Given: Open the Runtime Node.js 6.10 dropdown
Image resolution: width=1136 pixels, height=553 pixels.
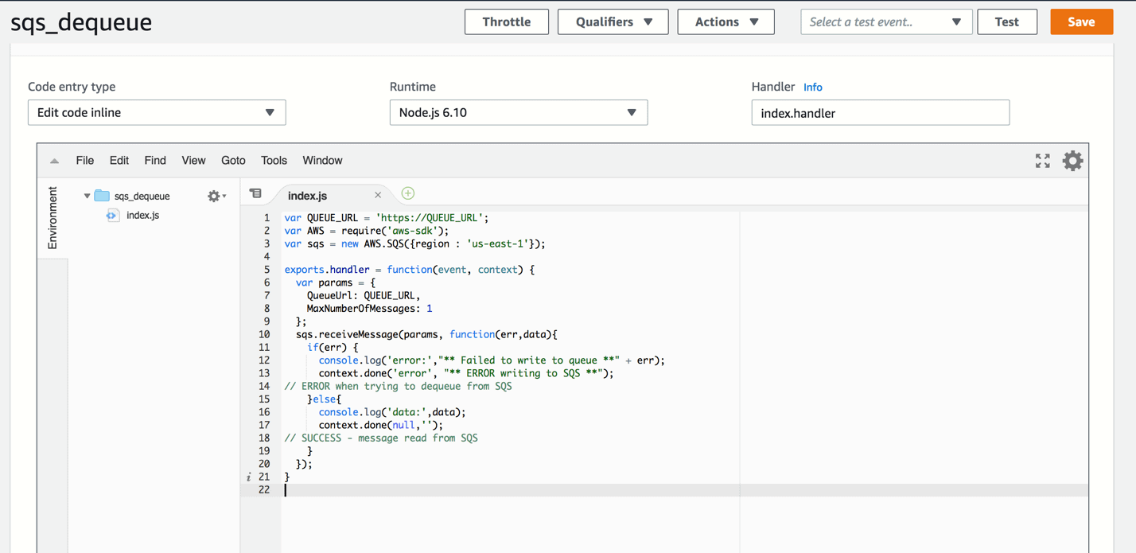Looking at the screenshot, I should tap(518, 113).
